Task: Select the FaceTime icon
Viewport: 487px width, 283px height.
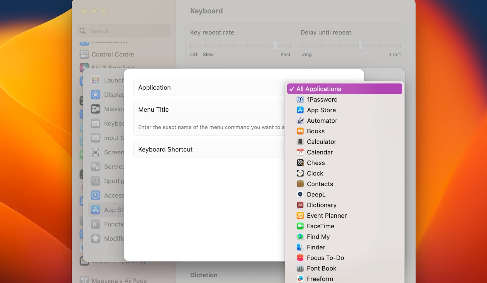Action: pyautogui.click(x=300, y=226)
